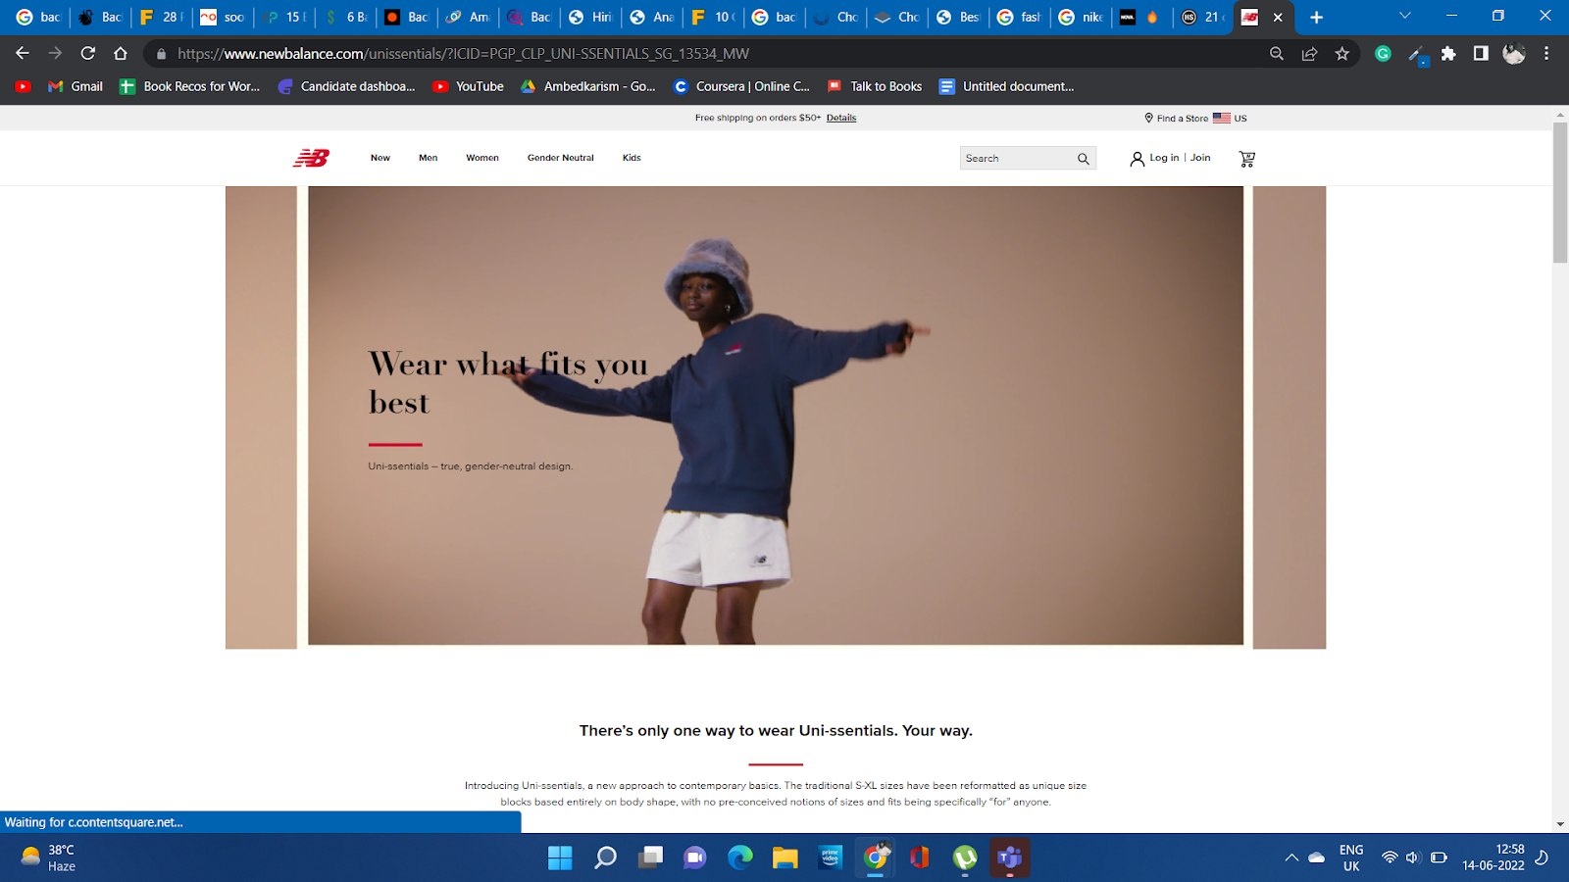Screen dimensions: 1569x882
Task: Open the Chrome profile avatar
Action: point(1514,54)
